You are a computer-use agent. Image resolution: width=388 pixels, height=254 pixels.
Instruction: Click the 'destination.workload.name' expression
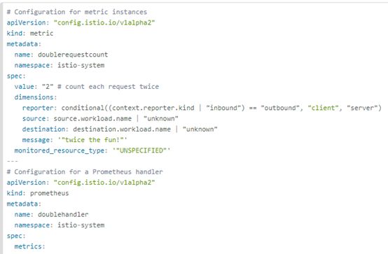click(x=122, y=129)
